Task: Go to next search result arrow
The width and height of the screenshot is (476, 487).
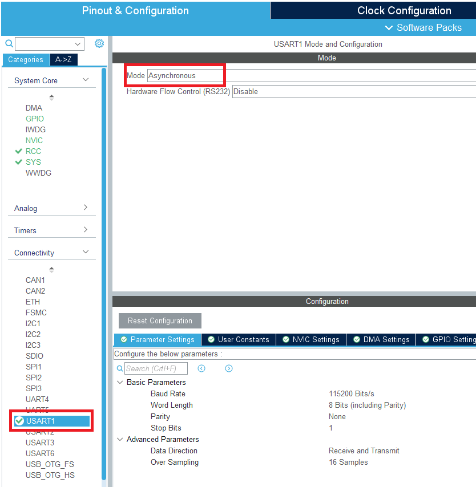Action: pyautogui.click(x=229, y=368)
